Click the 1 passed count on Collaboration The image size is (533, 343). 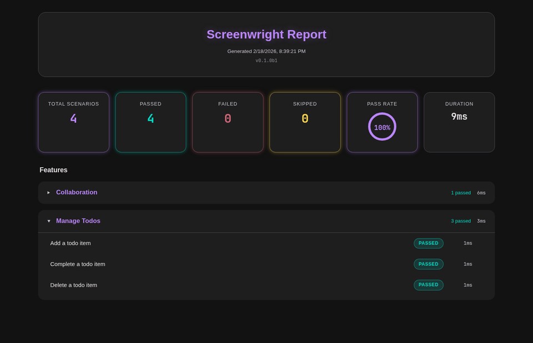(461, 193)
